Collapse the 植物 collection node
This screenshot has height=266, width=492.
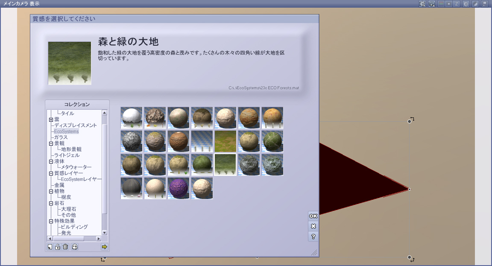pos(51,191)
